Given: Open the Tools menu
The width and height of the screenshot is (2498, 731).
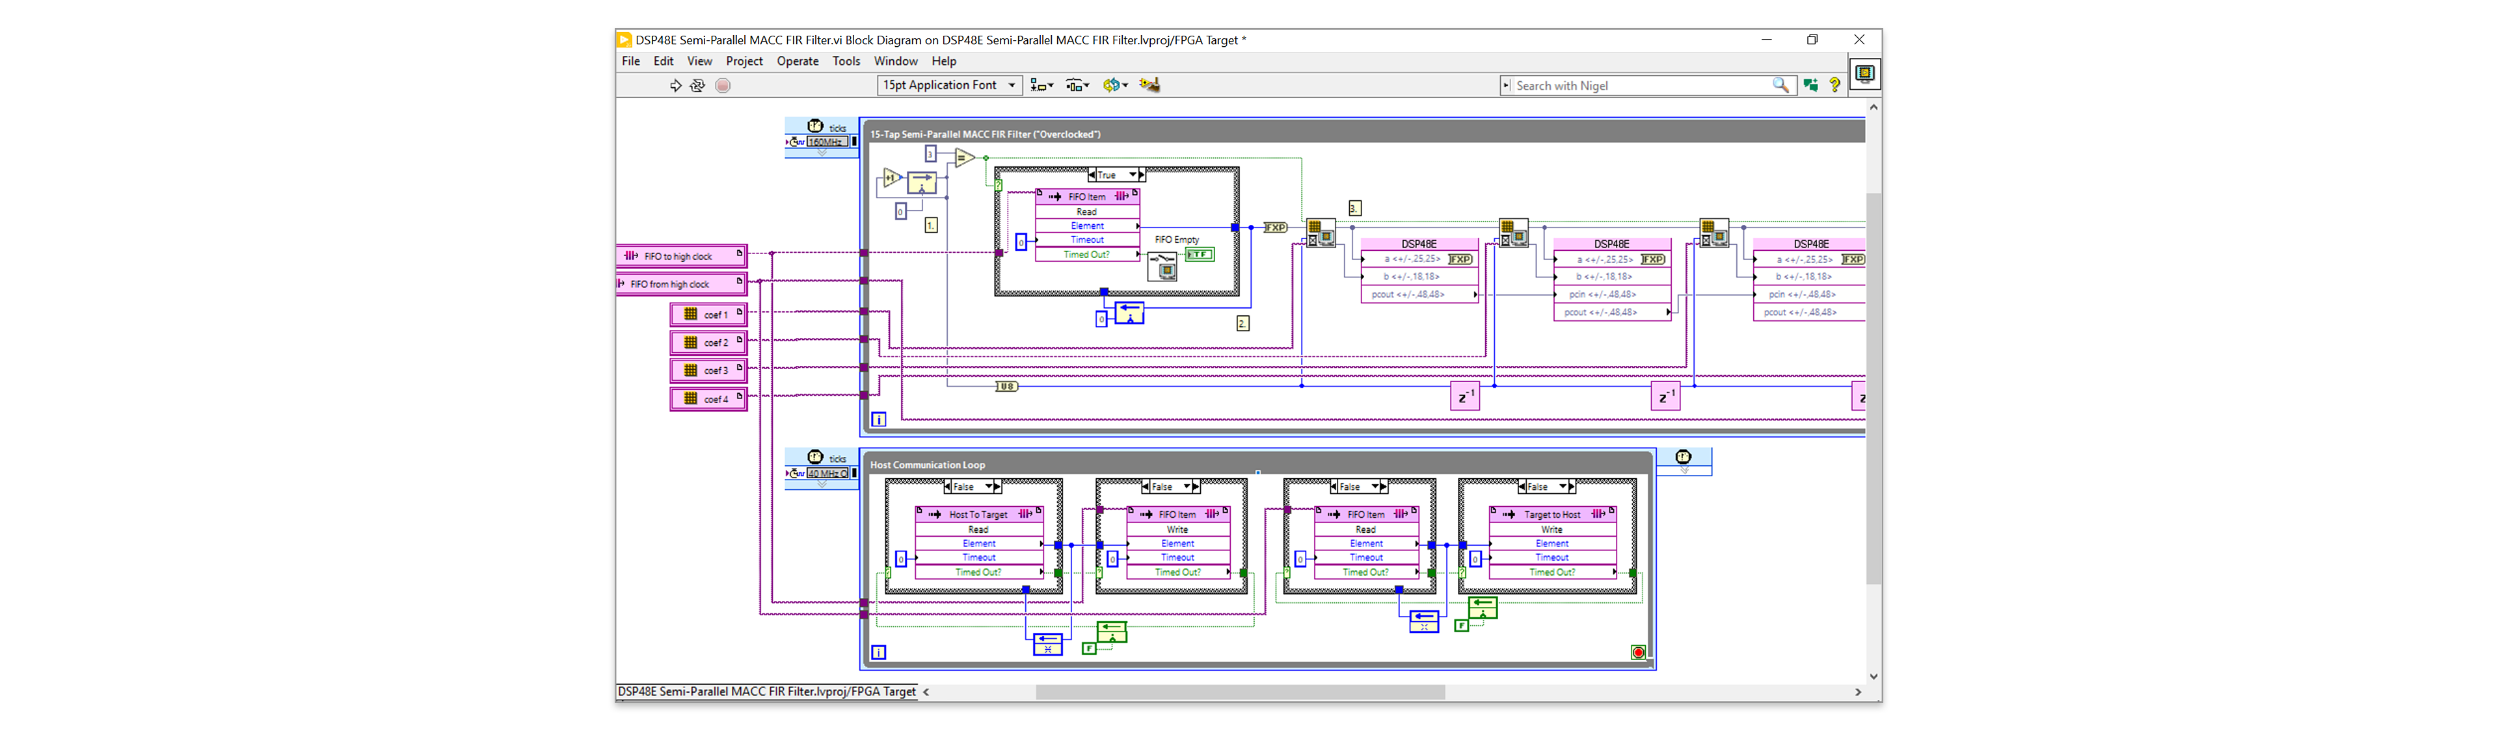Looking at the screenshot, I should [x=846, y=61].
